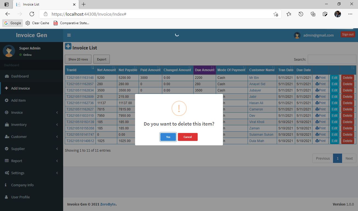
Task: Click the Dashboard speedometer icon in sidebar
Action: [x=6, y=76]
